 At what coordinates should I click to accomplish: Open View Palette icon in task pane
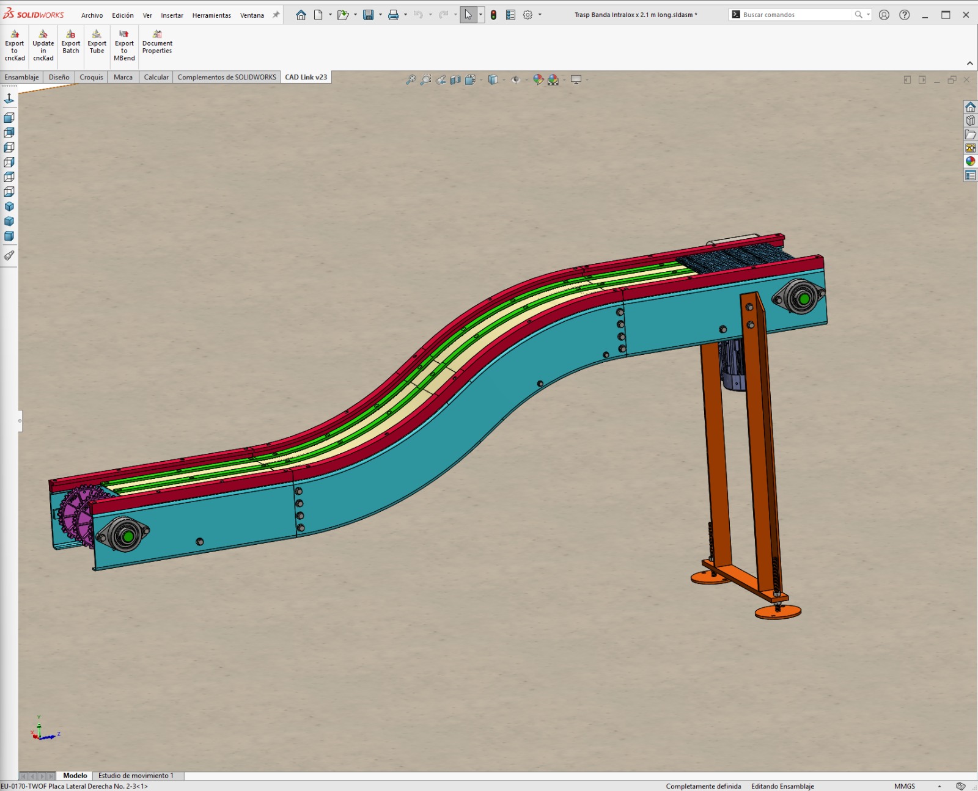pos(970,148)
